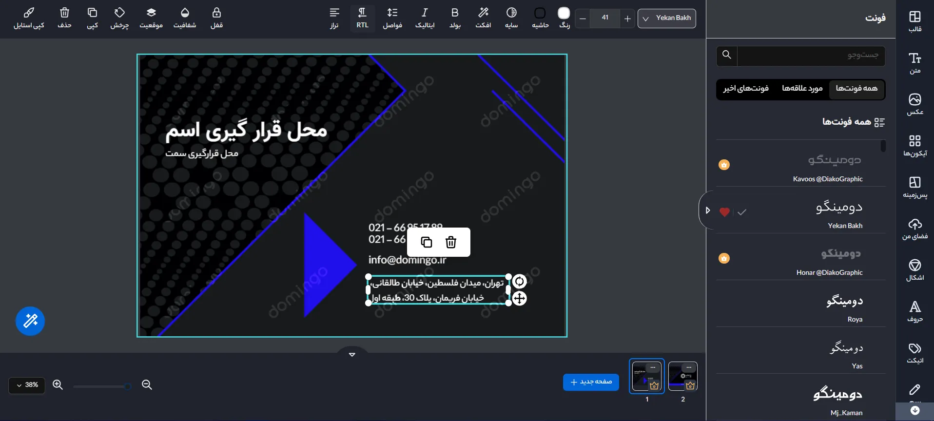The width and height of the screenshot is (934, 421).
Task: Open the اتیکت labels sidebar tab
Action: click(915, 353)
